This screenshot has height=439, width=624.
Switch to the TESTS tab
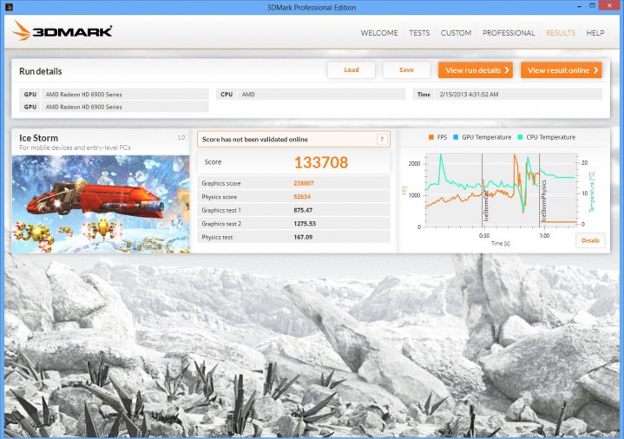point(419,33)
